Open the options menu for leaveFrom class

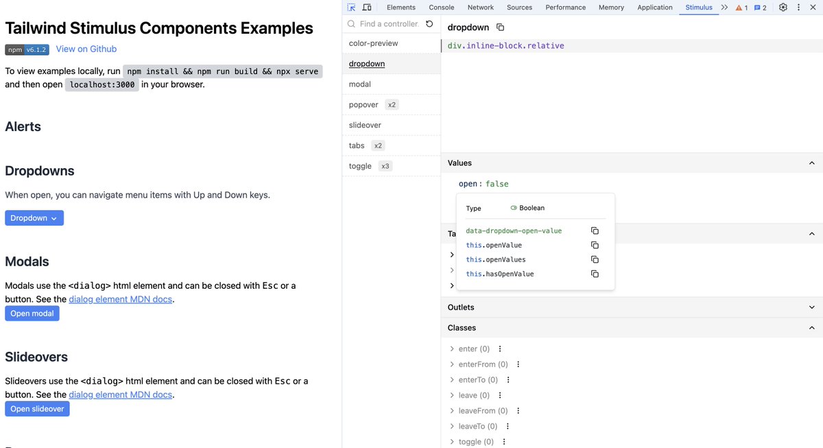(x=518, y=410)
